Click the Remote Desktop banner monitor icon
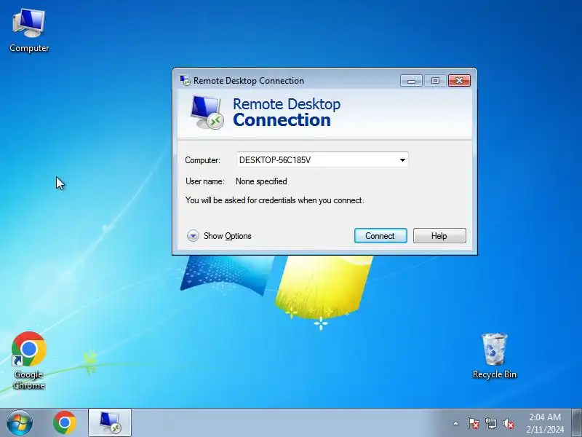The image size is (582, 437). coord(207,112)
